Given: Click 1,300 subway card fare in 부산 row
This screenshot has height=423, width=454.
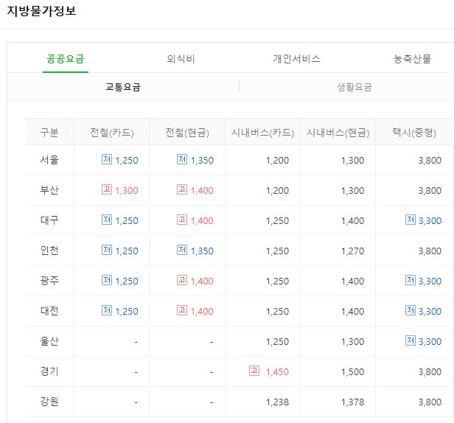Looking at the screenshot, I should [x=127, y=191].
